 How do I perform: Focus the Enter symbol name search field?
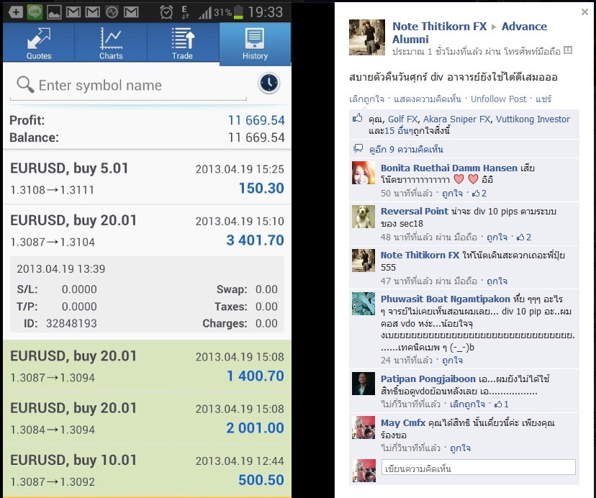[128, 86]
